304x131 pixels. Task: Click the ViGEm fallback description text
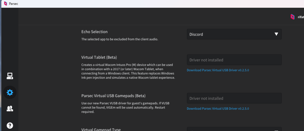[125, 108]
